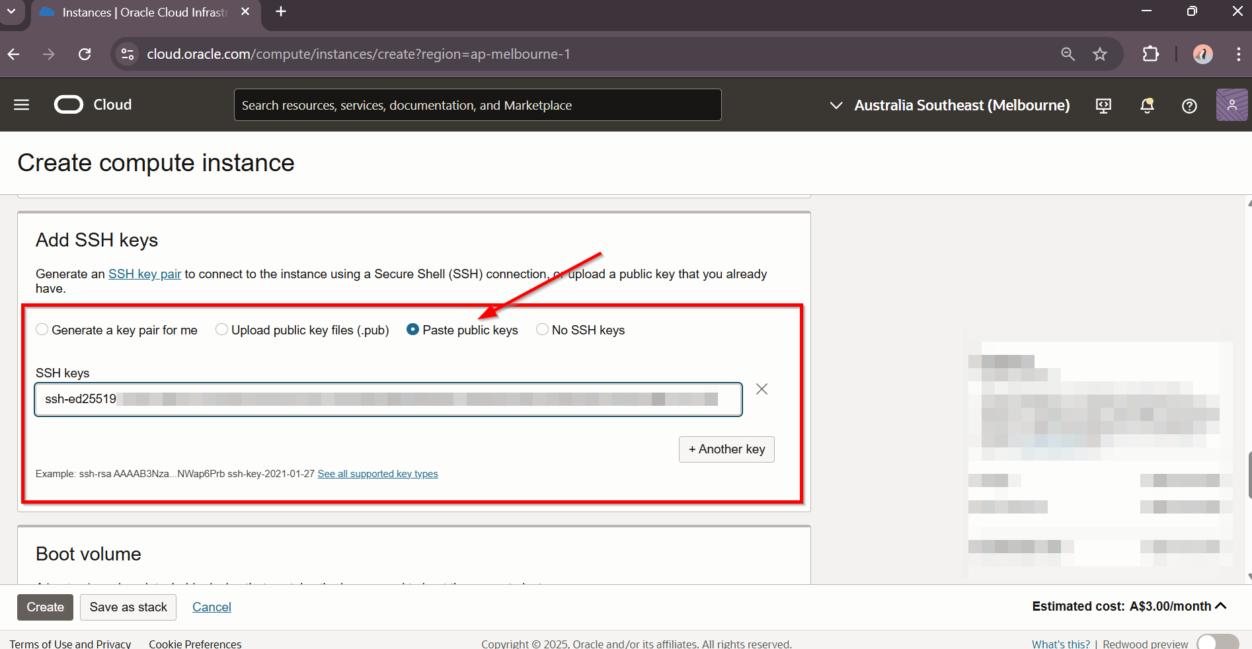Click the SSH keys text field
The width and height of the screenshot is (1252, 649).
[388, 399]
